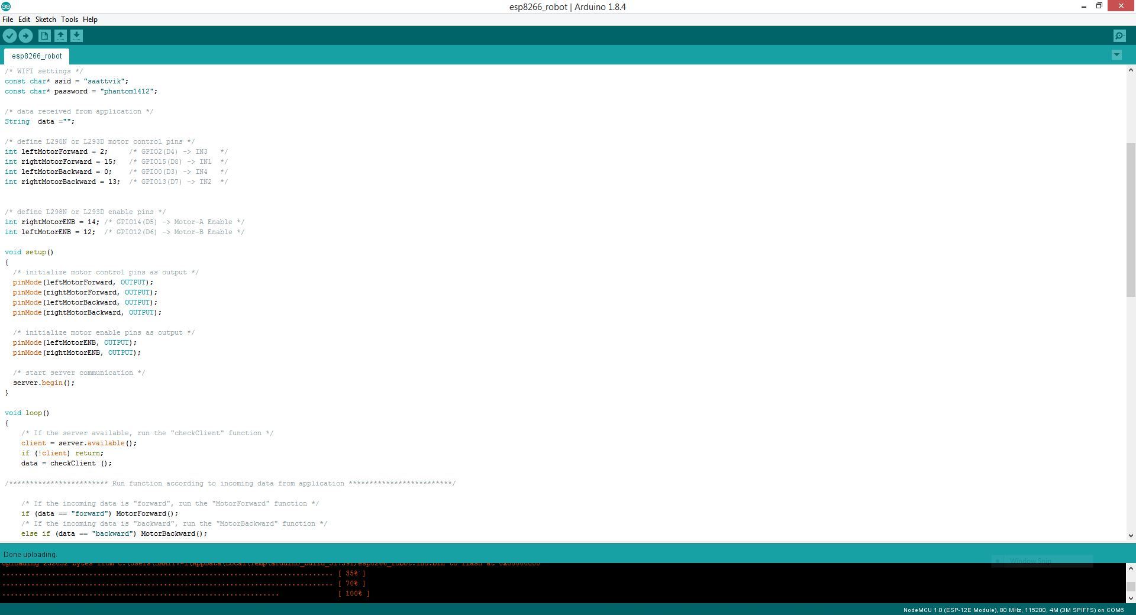The height and width of the screenshot is (615, 1136).
Task: Click the password = "phantom1412" code line
Action: [81, 91]
